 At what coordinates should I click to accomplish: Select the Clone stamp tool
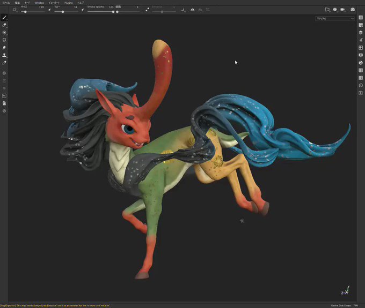[4, 55]
